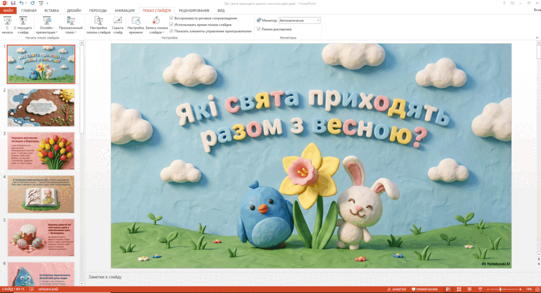Screen dimensions: 541x293
Task: Click the УКРАИНСКИЙ language indicator
Action: (x=48, y=290)
